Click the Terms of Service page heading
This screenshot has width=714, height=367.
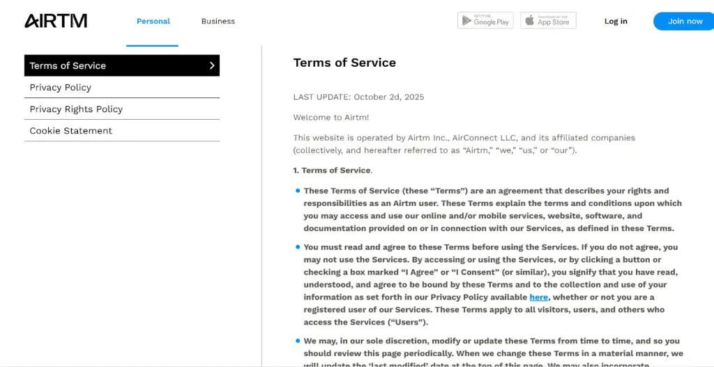coord(344,63)
